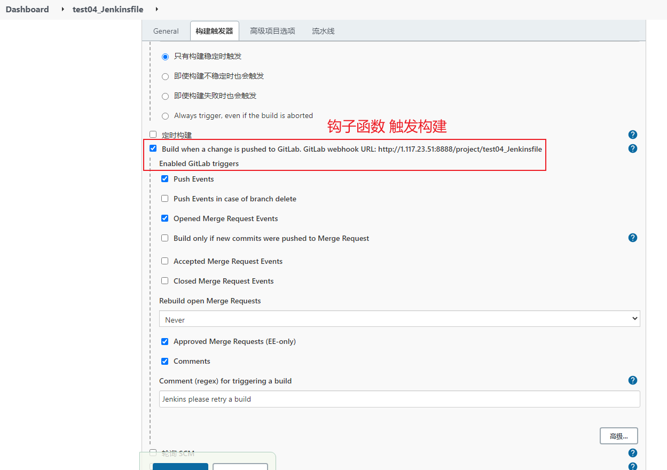Select 只有构建稳定时触发 radio option
The height and width of the screenshot is (470, 667).
(x=165, y=57)
